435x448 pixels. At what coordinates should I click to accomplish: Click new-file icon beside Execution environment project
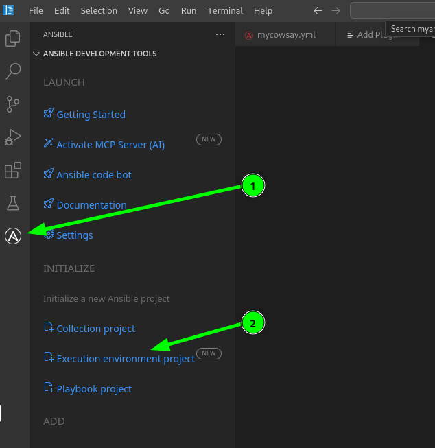coord(49,357)
